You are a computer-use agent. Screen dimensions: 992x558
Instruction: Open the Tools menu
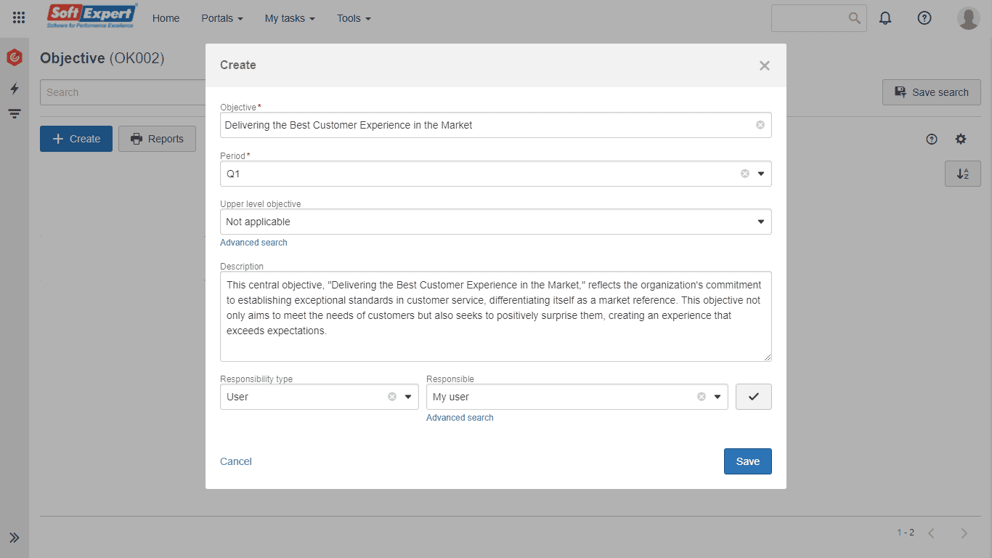(x=354, y=18)
